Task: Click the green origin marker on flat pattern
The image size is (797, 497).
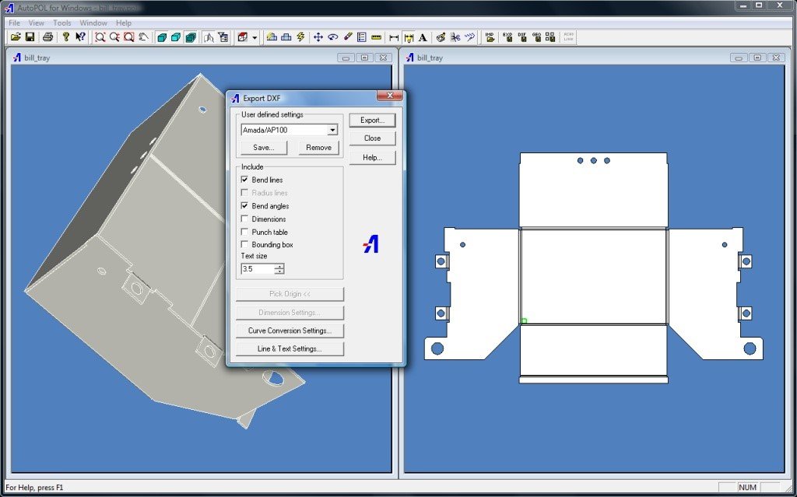Action: click(524, 320)
